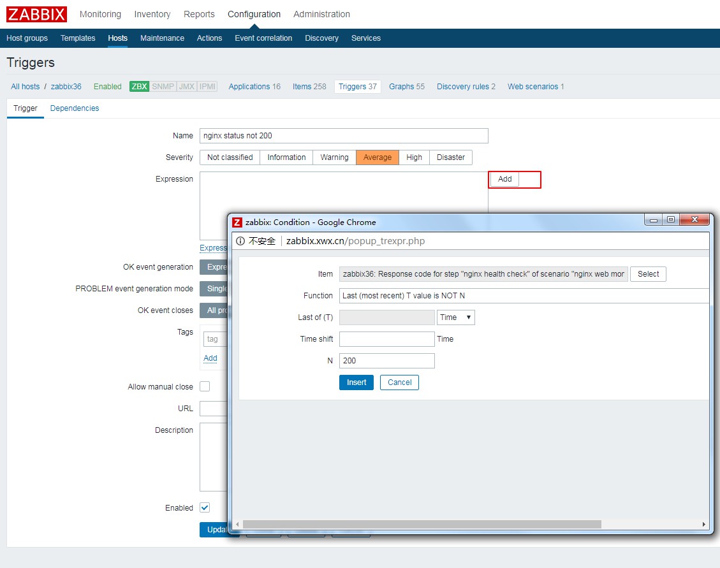Click the N value input field
Image resolution: width=720 pixels, height=568 pixels.
pyautogui.click(x=386, y=361)
